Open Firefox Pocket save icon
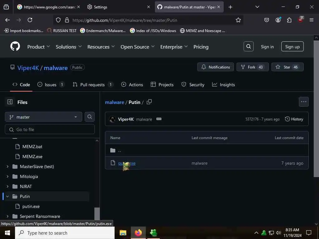Screen dimensions: 319x239 (x=267, y=20)
